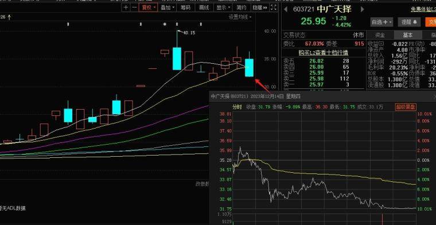Zoom out the chart with minus icon
The height and width of the screenshot is (225, 436).
(134, 7)
